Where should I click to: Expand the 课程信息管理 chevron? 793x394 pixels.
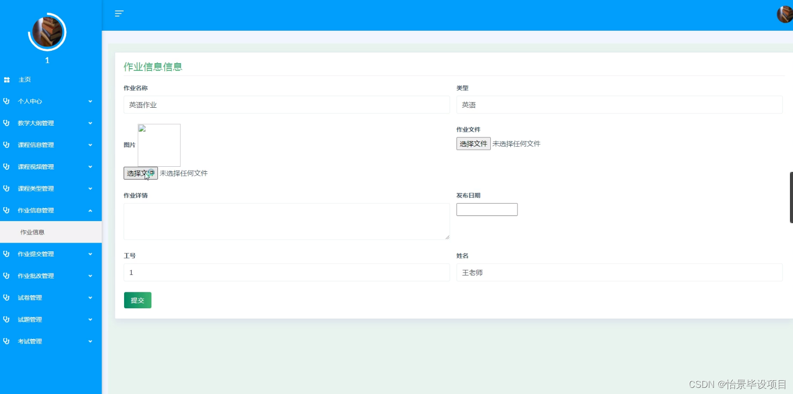pos(90,145)
